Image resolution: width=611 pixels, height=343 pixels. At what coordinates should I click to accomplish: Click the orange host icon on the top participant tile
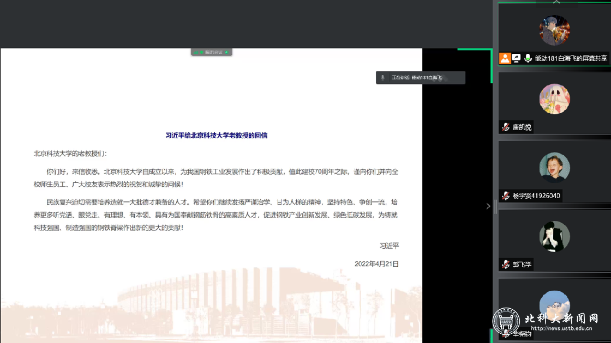pos(505,58)
